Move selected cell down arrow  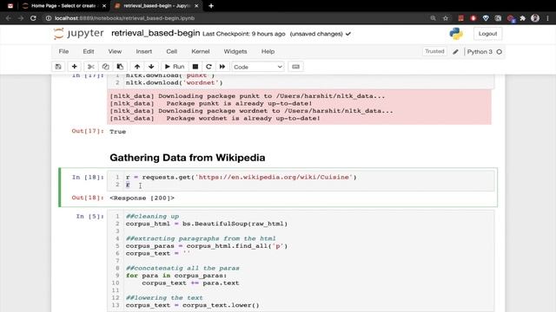click(151, 67)
